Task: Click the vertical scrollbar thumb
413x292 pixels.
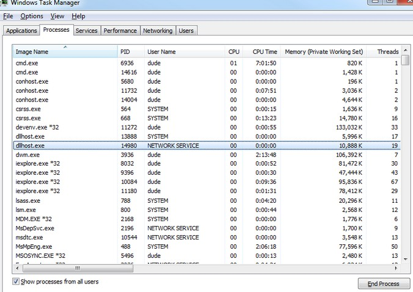Action: click(406, 60)
